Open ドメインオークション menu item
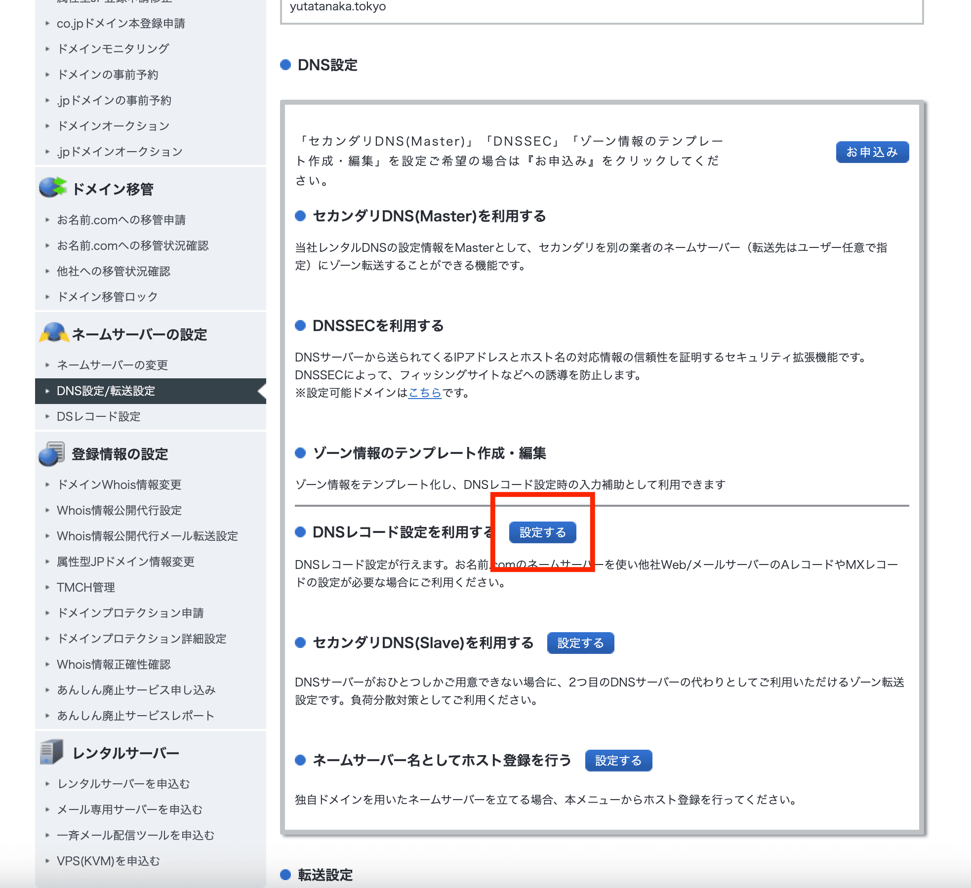Screen dimensions: 971x888 tap(113, 126)
